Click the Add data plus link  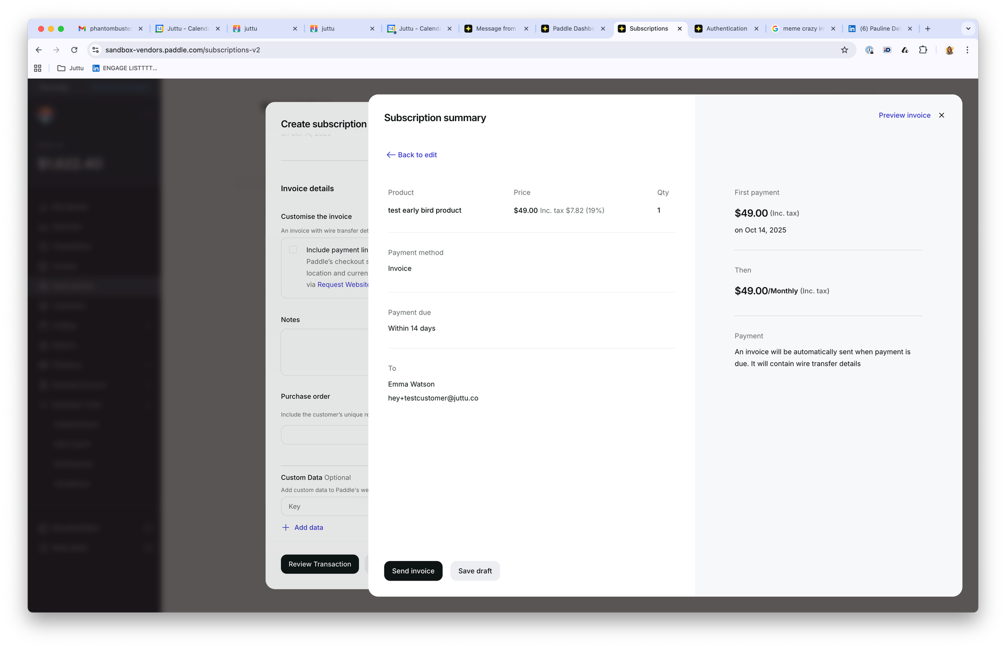pos(303,527)
